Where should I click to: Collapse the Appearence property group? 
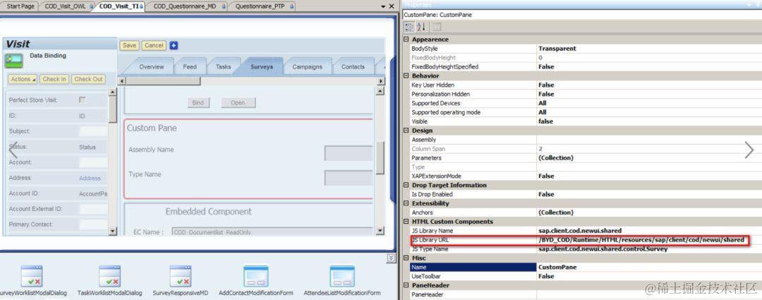(x=406, y=40)
